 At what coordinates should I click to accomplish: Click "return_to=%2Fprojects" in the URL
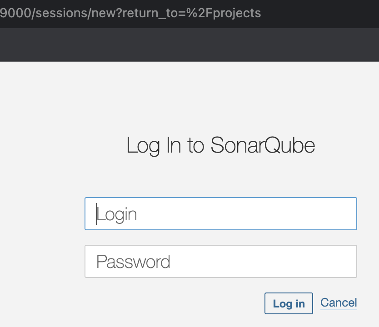(201, 13)
